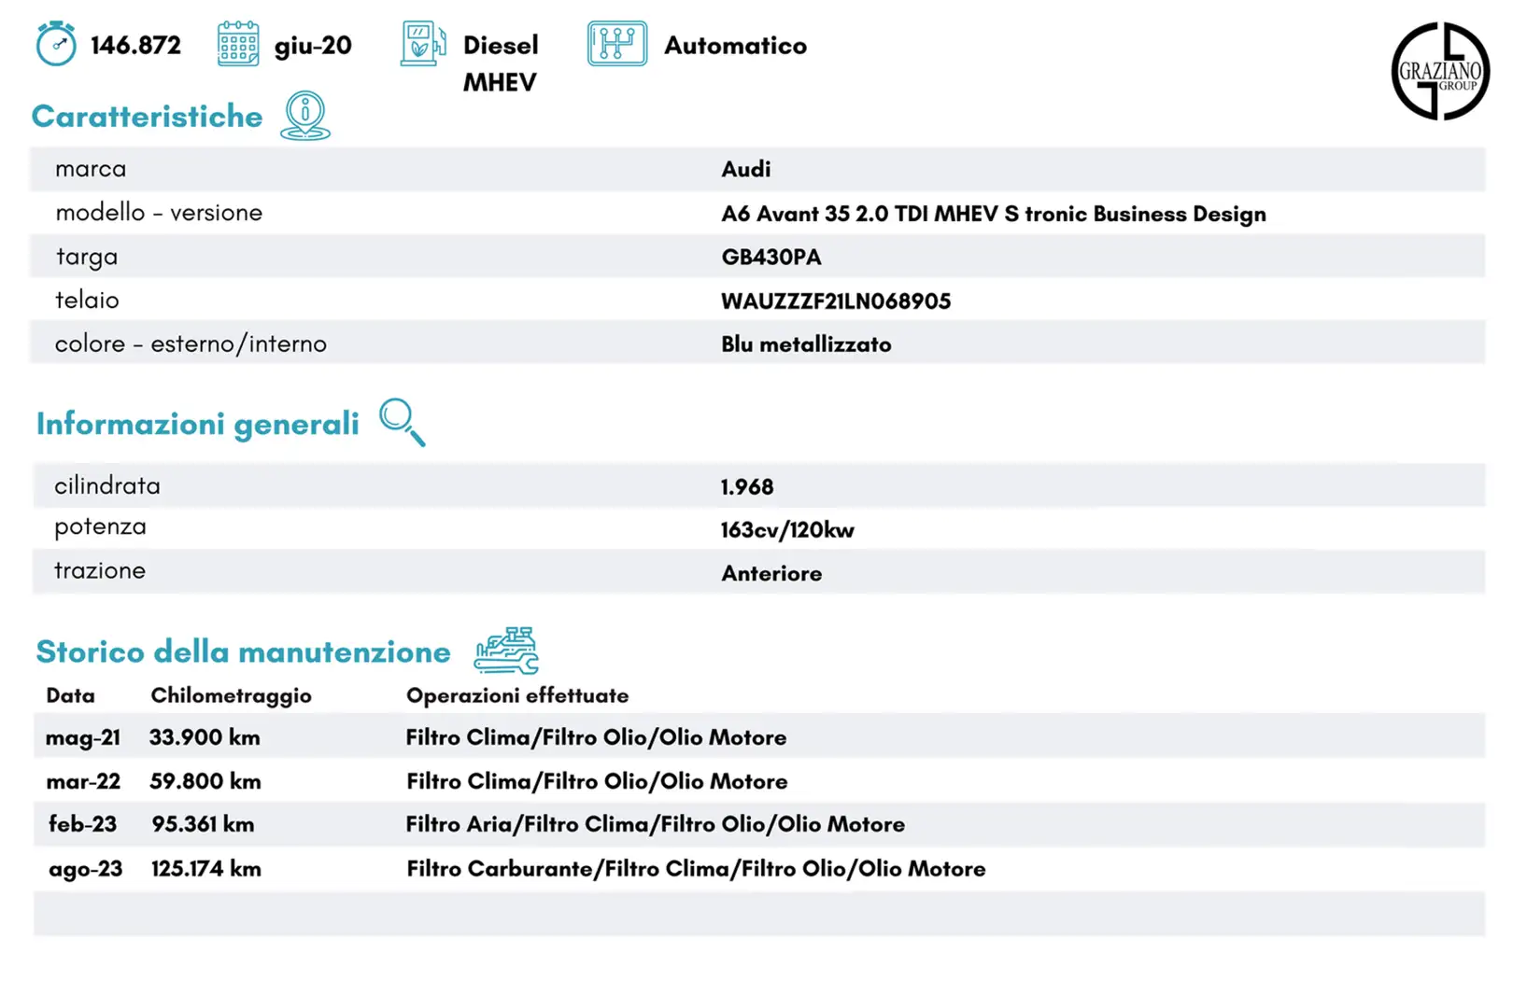This screenshot has width=1513, height=1008.
Task: Click the mar-22 service date
Action: 83,781
